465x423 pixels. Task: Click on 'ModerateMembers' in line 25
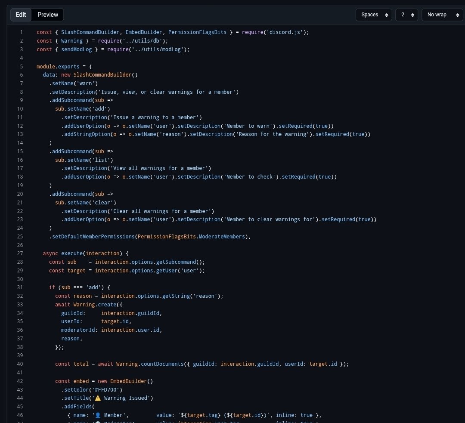pyautogui.click(x=222, y=237)
